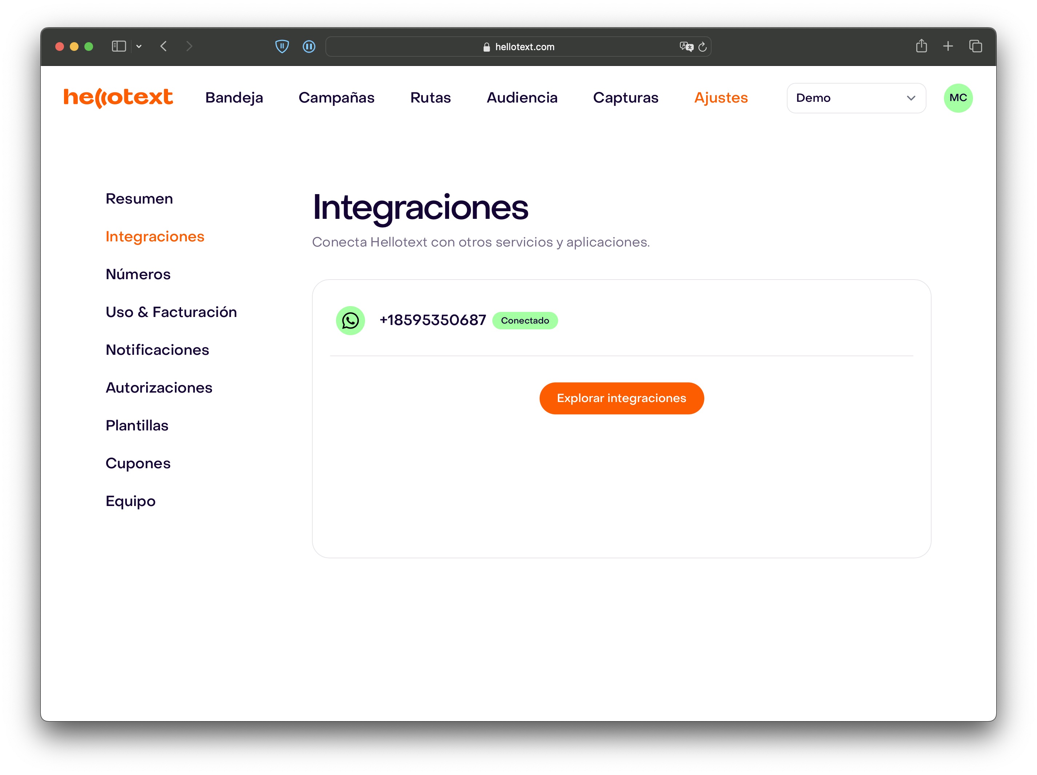The height and width of the screenshot is (775, 1037).
Task: Click the Conectado status badge
Action: pyautogui.click(x=525, y=321)
